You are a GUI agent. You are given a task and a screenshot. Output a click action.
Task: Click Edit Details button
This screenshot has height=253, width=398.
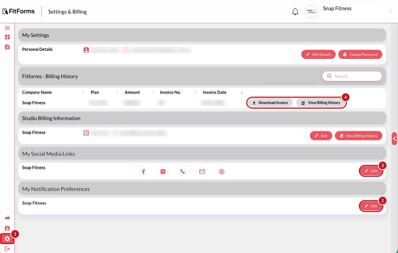(x=318, y=54)
